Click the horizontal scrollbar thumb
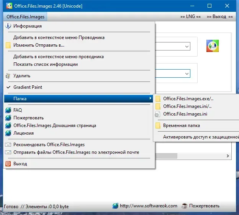 (x=166, y=156)
